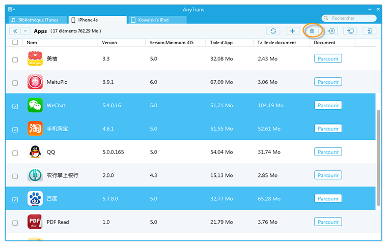Click the transfer to computer icon
This screenshot has height=246, width=387.
350,31
